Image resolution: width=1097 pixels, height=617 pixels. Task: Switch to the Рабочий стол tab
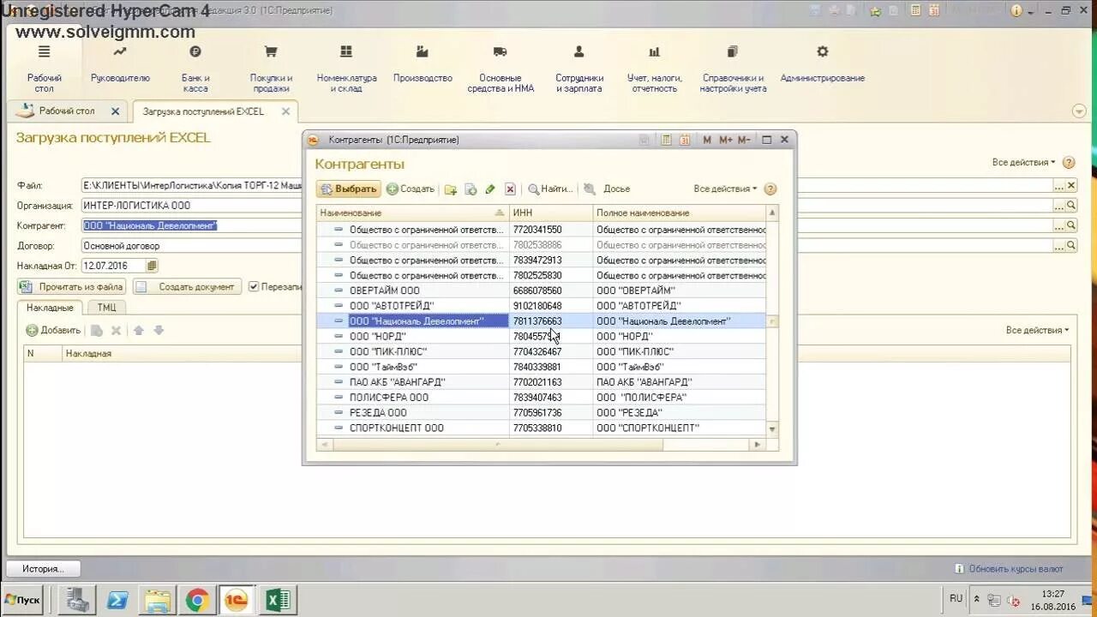(x=67, y=111)
